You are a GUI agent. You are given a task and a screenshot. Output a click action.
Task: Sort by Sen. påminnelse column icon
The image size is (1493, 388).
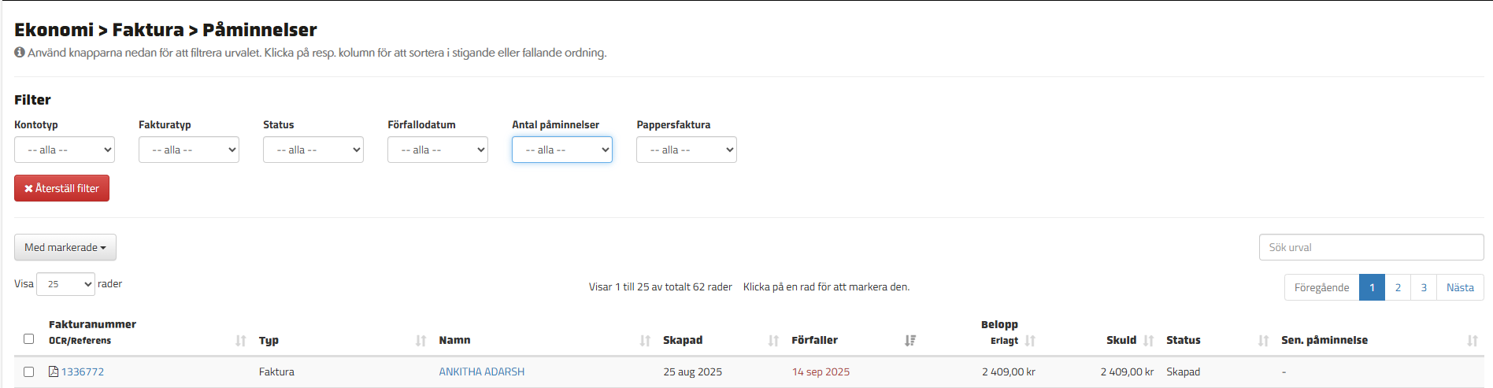[1472, 341]
